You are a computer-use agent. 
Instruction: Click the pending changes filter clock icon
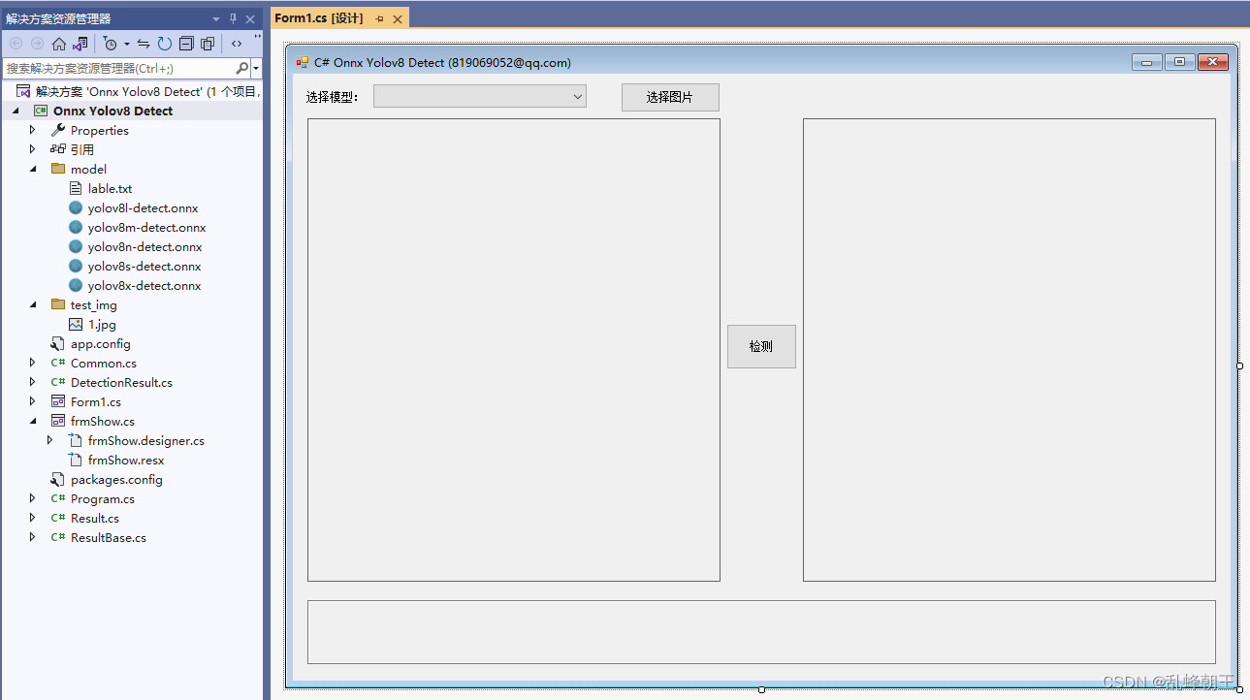tap(111, 44)
